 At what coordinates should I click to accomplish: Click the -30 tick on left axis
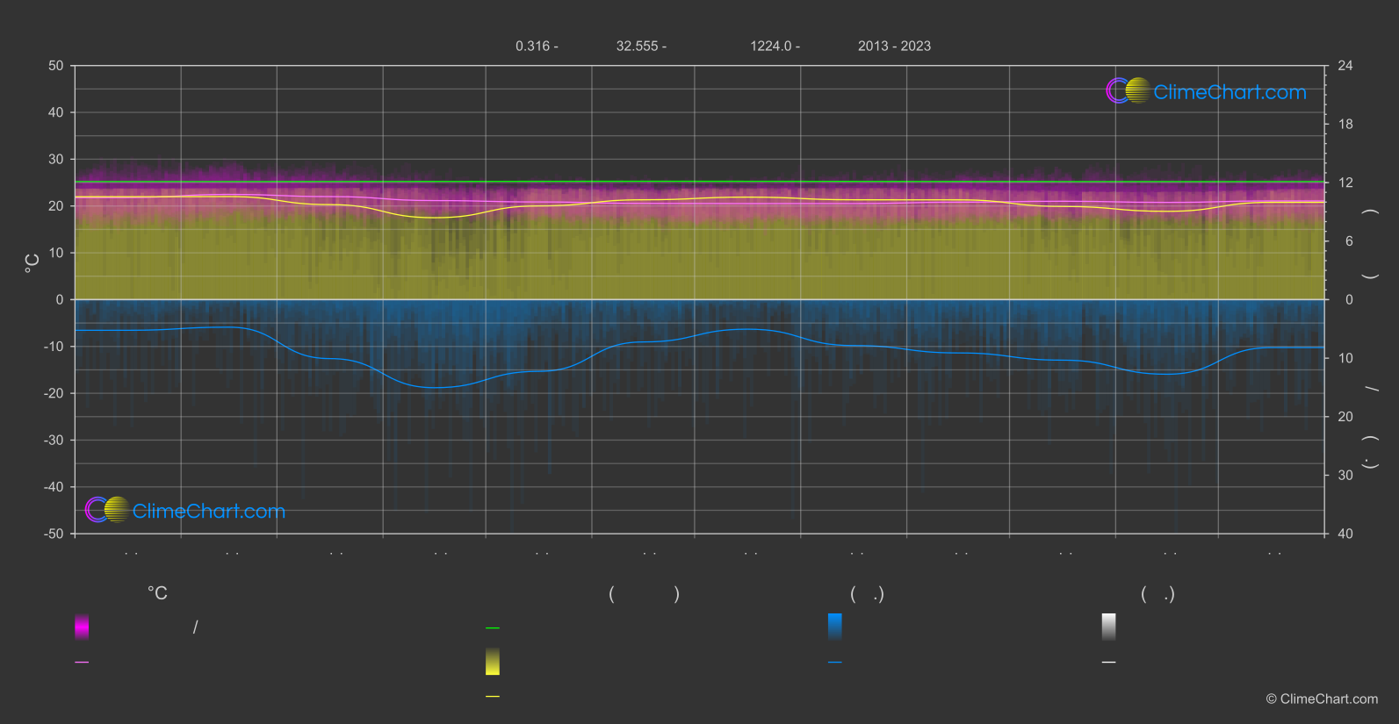[54, 440]
